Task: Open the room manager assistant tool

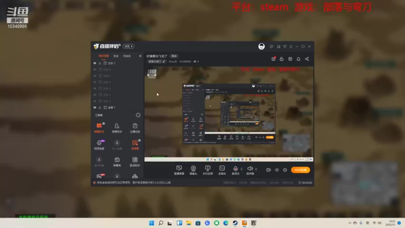Action: 117,128
